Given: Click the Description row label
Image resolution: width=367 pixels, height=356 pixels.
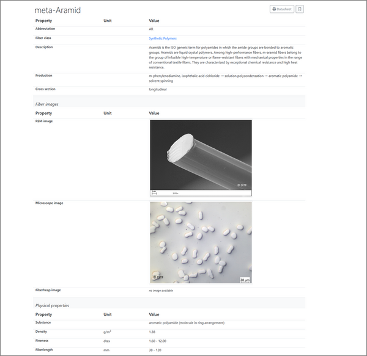Looking at the screenshot, I should (44, 47).
